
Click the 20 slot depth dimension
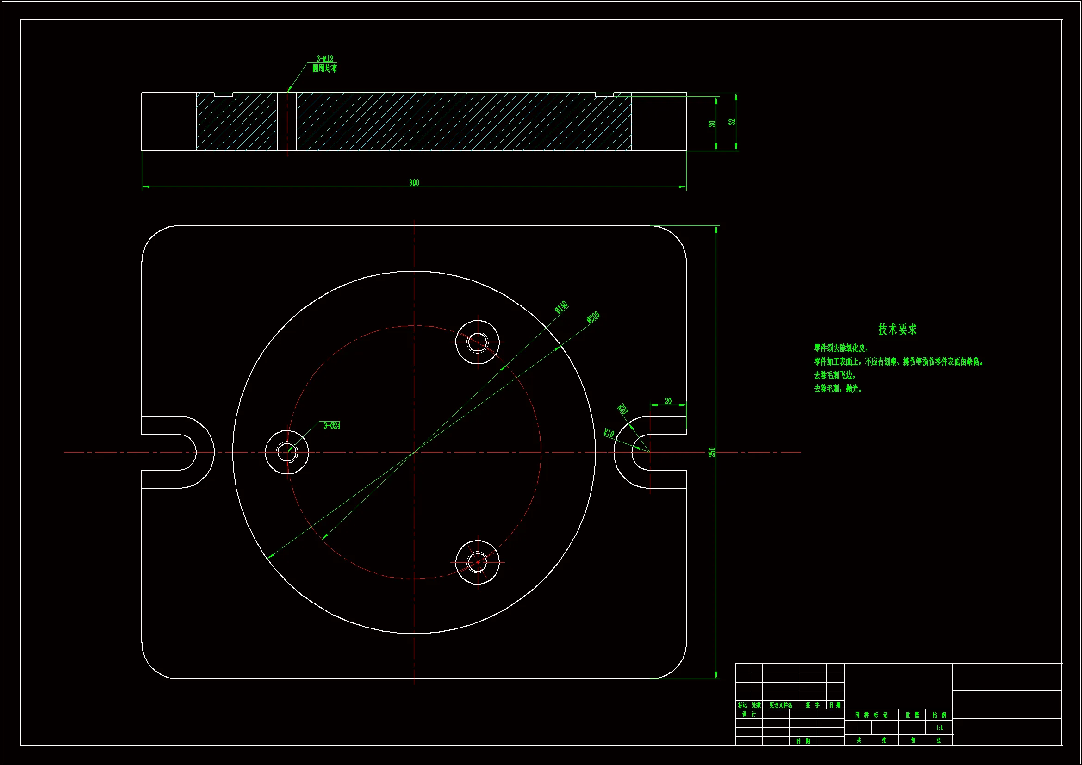(668, 401)
